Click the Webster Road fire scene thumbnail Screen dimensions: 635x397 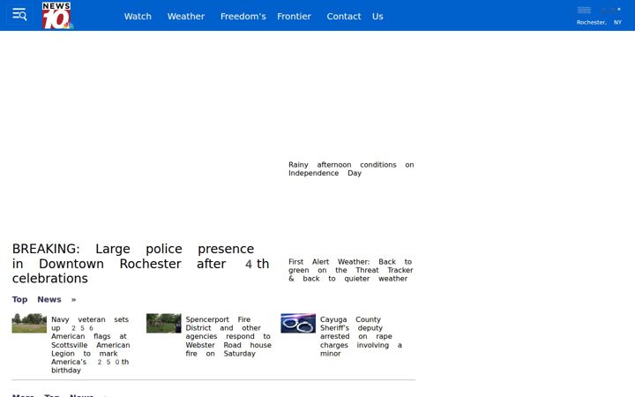pyautogui.click(x=164, y=323)
